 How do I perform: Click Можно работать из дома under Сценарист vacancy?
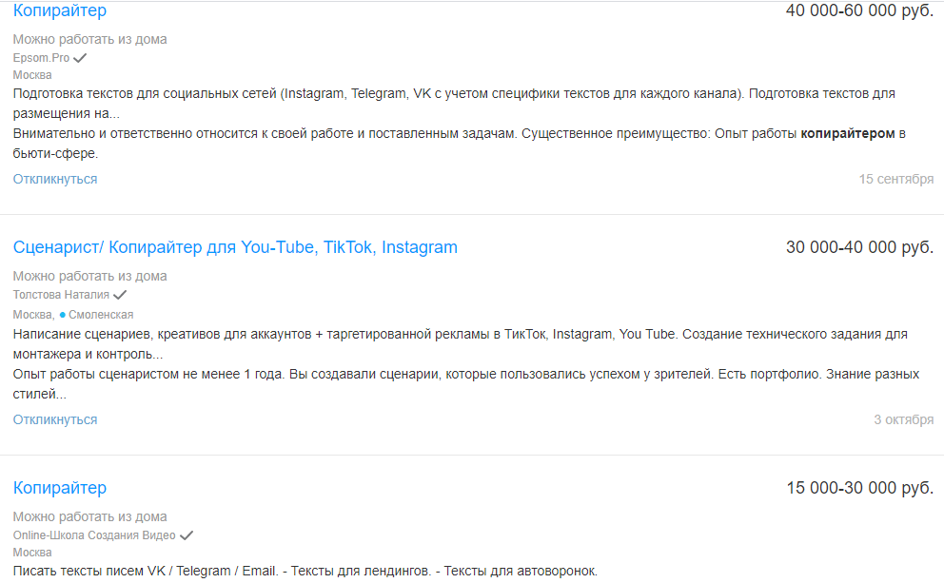(x=89, y=276)
